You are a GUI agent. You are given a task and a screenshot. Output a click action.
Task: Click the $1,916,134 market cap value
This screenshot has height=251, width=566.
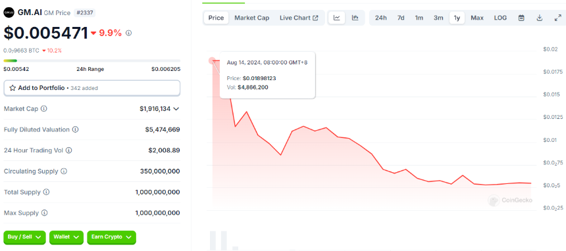click(155, 108)
